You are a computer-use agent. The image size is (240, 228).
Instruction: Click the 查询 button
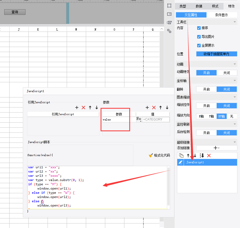[x=15, y=12]
